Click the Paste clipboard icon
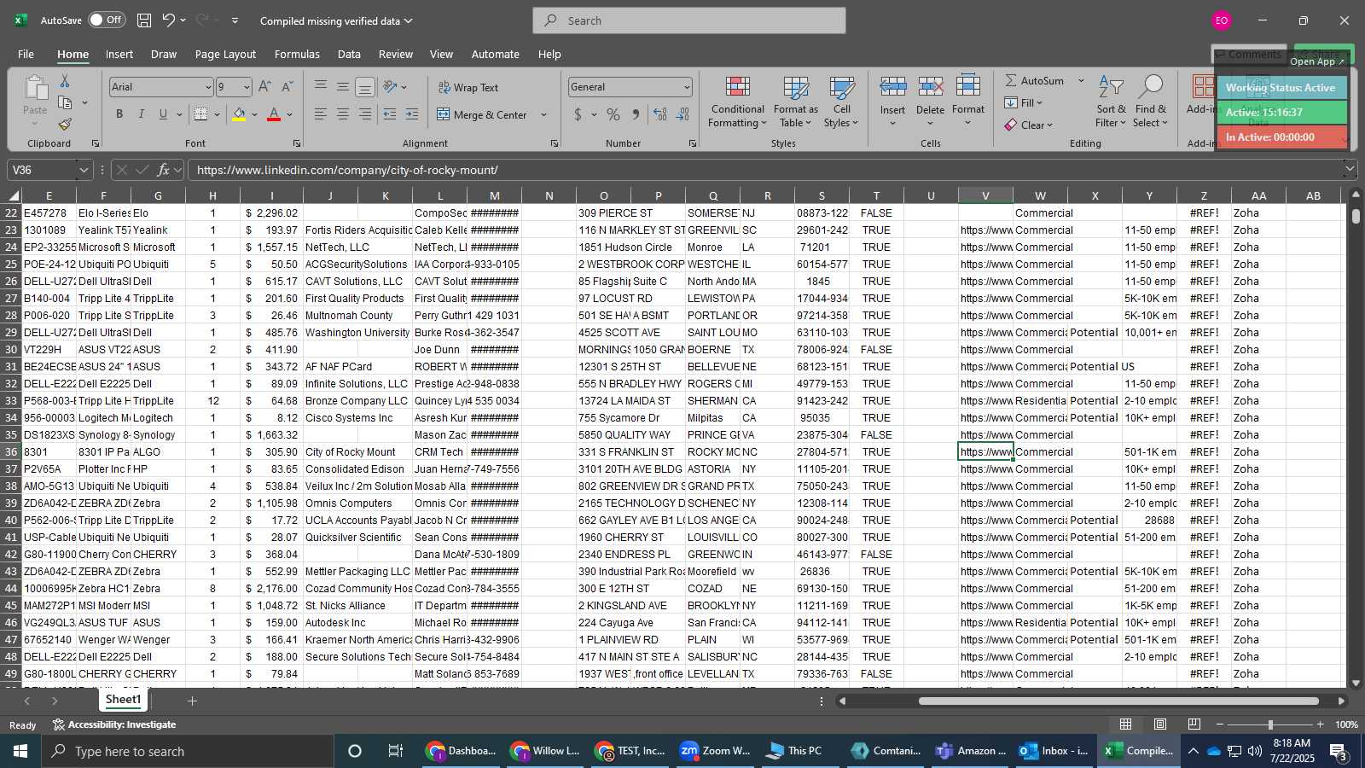This screenshot has height=768, width=1365. pyautogui.click(x=35, y=88)
